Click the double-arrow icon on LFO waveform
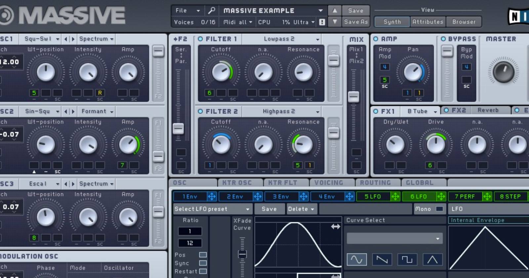 tap(336, 227)
